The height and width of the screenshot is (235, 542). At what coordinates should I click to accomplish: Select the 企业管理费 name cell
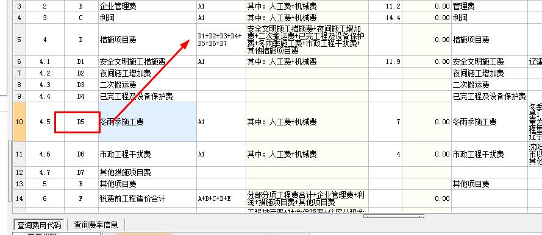pyautogui.click(x=148, y=6)
